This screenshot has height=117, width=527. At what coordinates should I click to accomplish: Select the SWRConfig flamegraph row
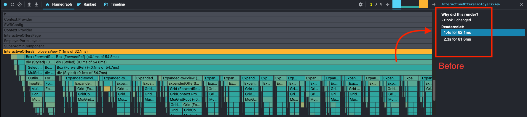point(217,25)
